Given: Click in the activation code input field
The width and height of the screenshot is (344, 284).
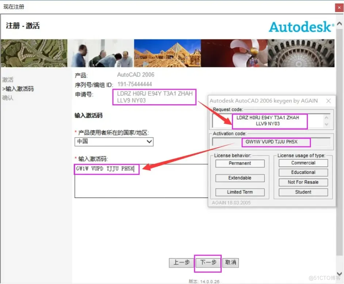Looking at the screenshot, I should [141, 181].
